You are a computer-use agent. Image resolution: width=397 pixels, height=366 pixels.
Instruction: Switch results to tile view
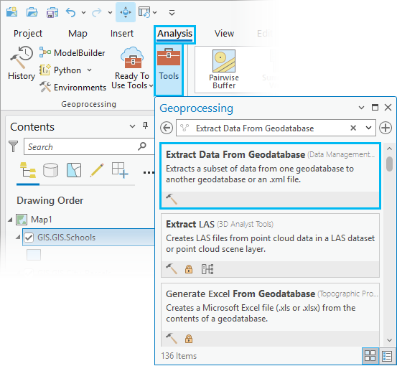click(x=370, y=356)
